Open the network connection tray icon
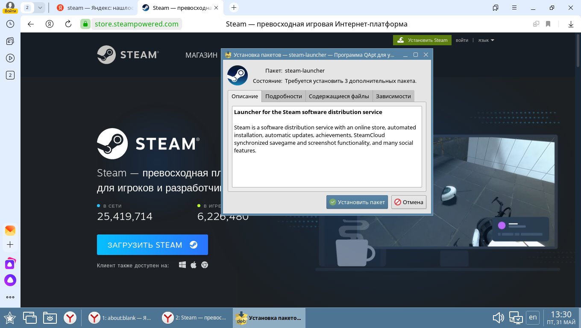 click(x=516, y=318)
